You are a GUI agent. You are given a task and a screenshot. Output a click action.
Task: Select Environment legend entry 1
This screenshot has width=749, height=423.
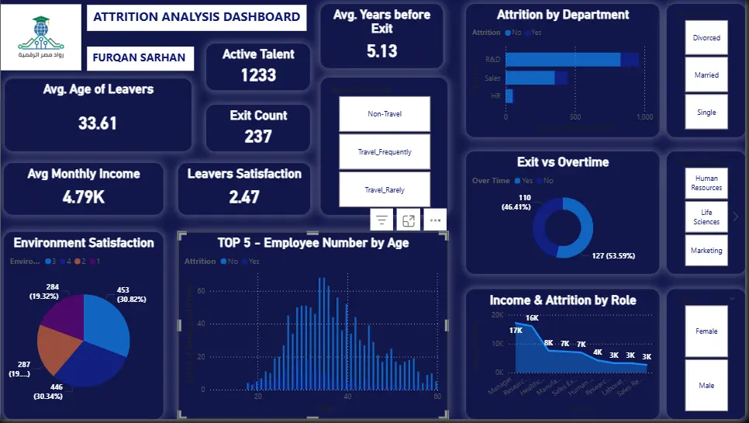pyautogui.click(x=95, y=262)
